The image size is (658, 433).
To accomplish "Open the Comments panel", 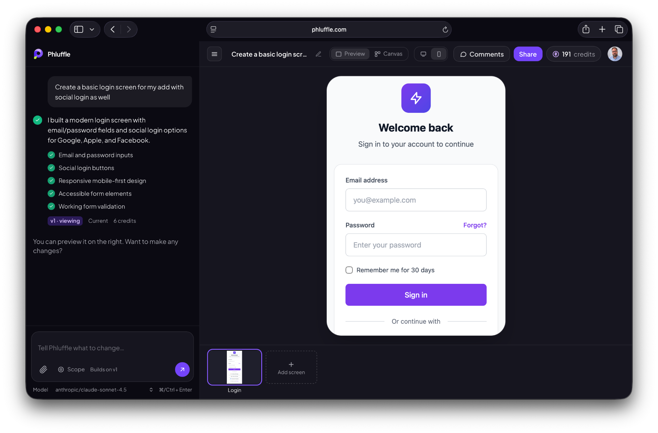I will tap(482, 54).
